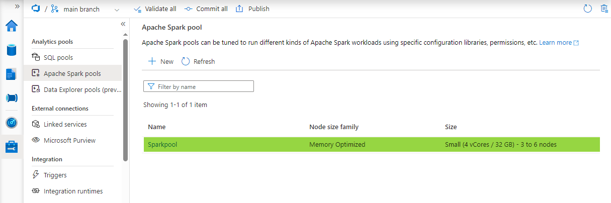Click New to create Spark pool

160,61
